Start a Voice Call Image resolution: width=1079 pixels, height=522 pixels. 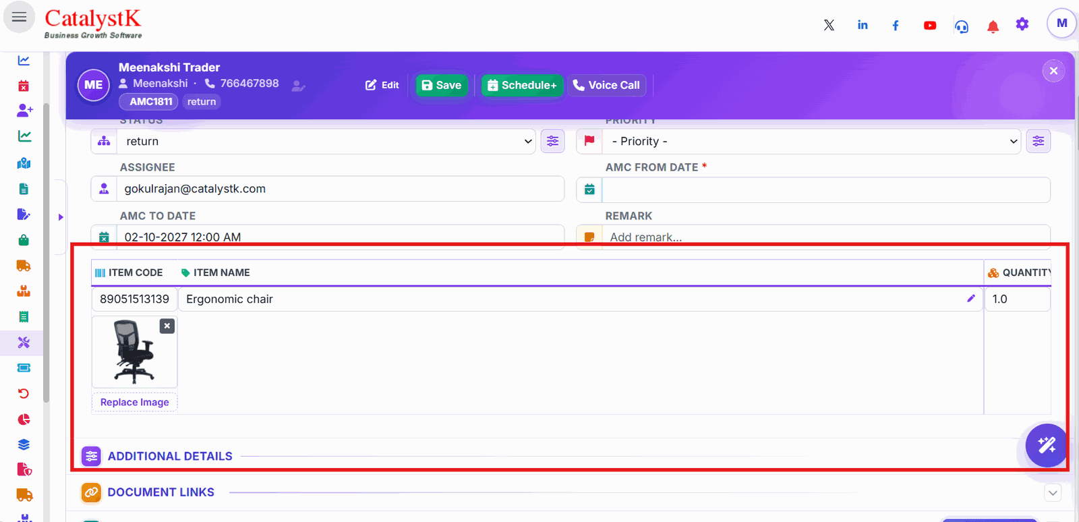coord(606,85)
